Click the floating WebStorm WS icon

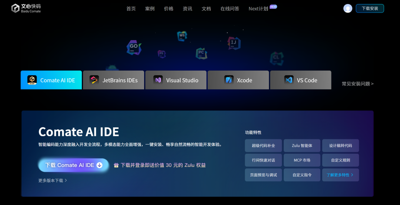click(x=181, y=36)
